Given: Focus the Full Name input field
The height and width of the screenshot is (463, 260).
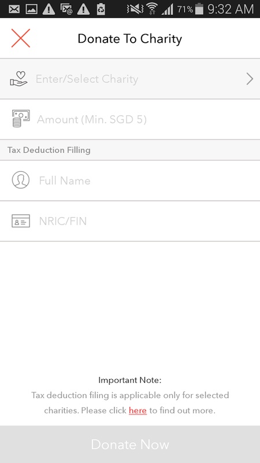Looking at the screenshot, I should [x=130, y=181].
